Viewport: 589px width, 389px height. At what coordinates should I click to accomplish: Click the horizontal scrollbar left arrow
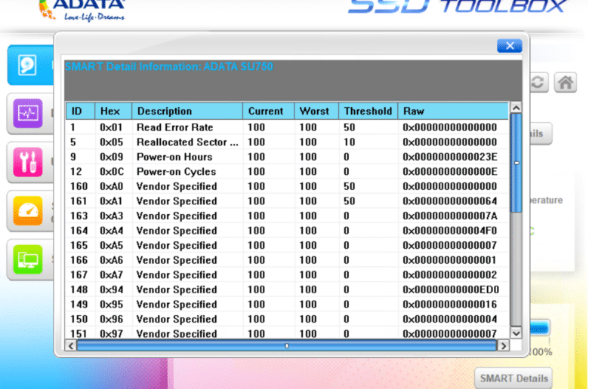point(71,345)
